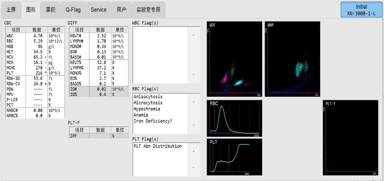The width and height of the screenshot is (384, 181).
Task: Switch to the 主屏 tab
Action: click(11, 9)
